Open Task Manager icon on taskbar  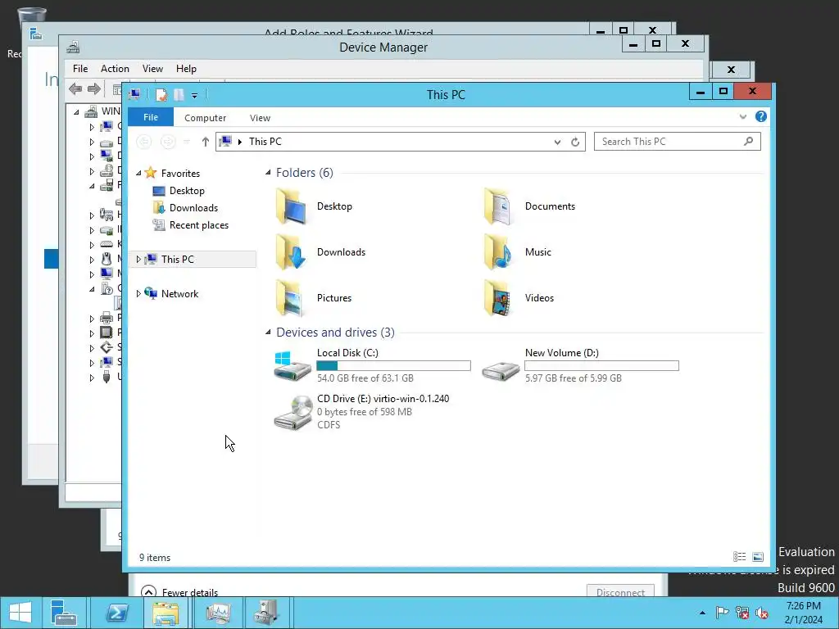click(218, 613)
